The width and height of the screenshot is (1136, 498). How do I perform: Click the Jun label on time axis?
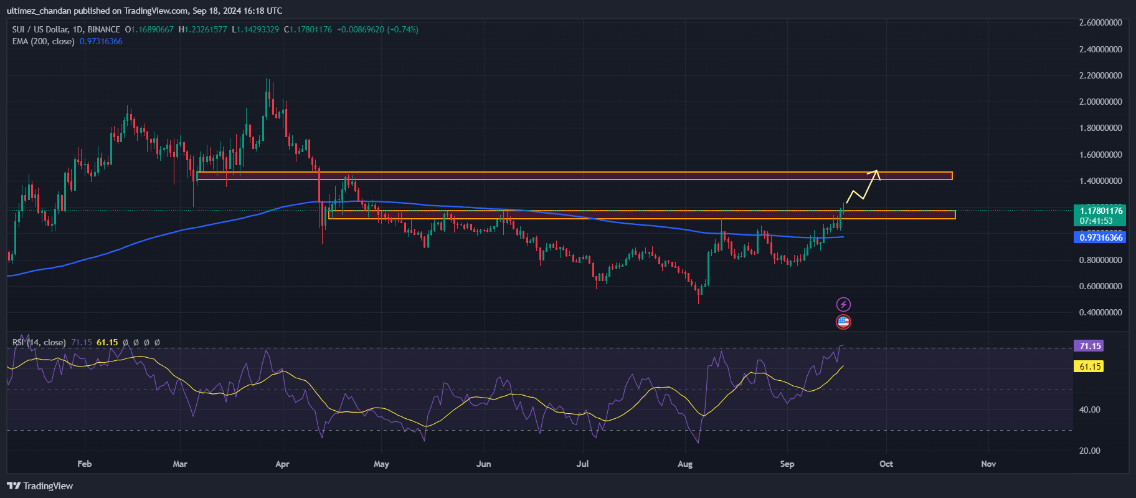click(x=483, y=464)
